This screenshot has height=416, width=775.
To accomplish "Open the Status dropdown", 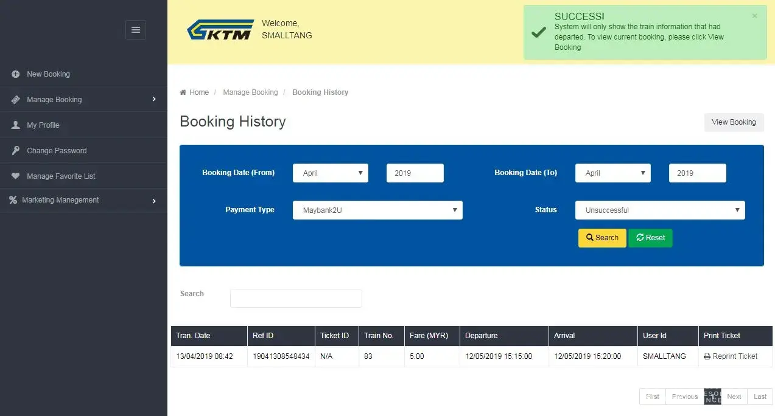I will pyautogui.click(x=659, y=210).
